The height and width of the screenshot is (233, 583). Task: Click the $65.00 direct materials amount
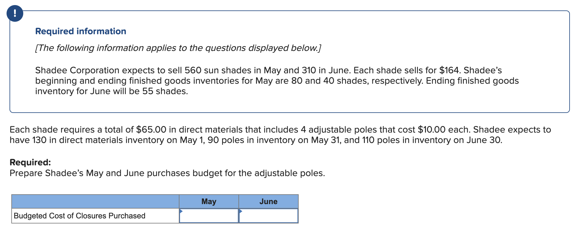pos(151,130)
